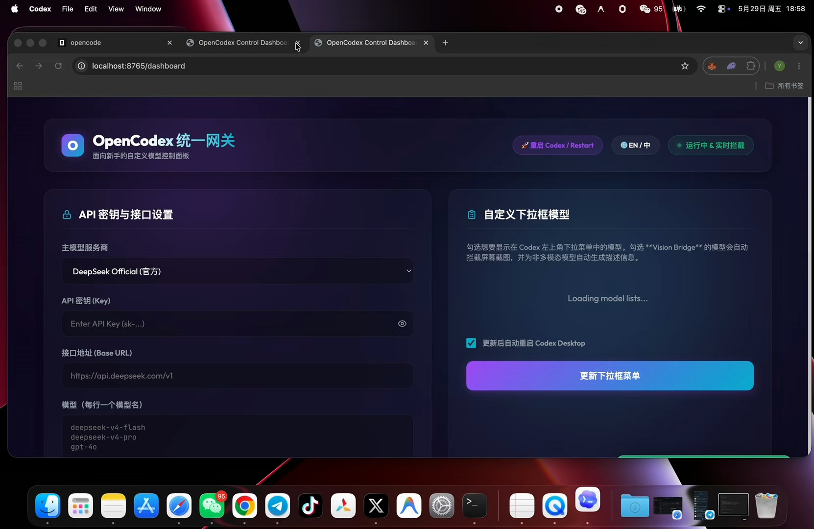Reload the dashboard page
This screenshot has height=529, width=814.
point(58,66)
